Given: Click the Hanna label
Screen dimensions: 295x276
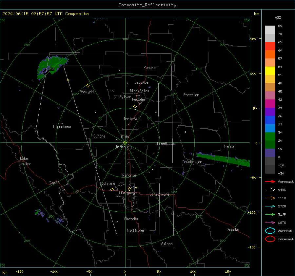Looking at the screenshot, I should click(229, 146).
